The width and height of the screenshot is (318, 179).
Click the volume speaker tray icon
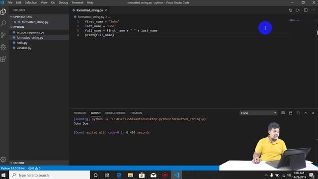click(x=289, y=175)
